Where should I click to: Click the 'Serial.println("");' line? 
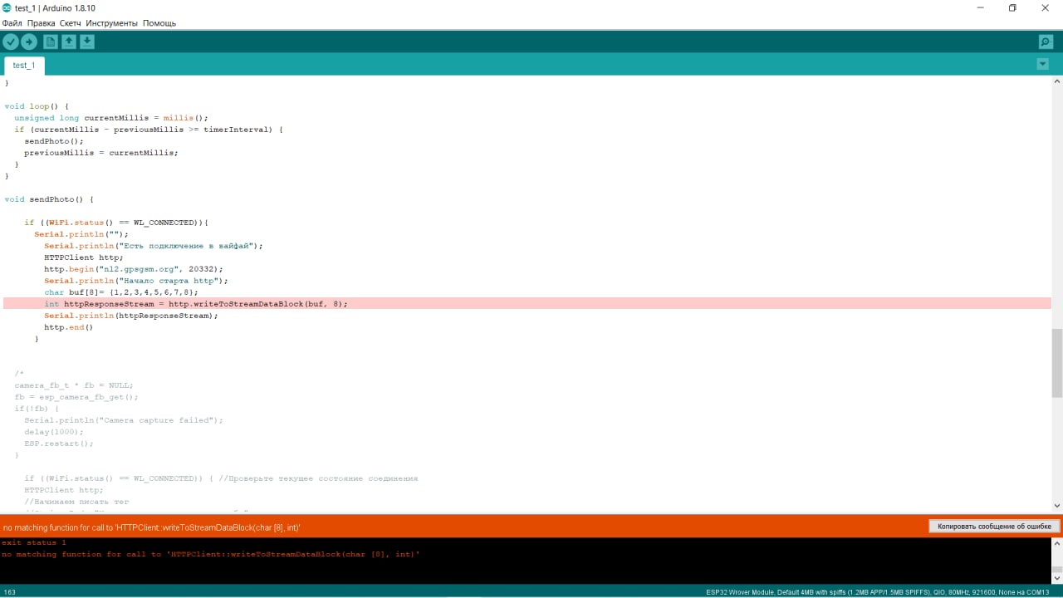[81, 234]
